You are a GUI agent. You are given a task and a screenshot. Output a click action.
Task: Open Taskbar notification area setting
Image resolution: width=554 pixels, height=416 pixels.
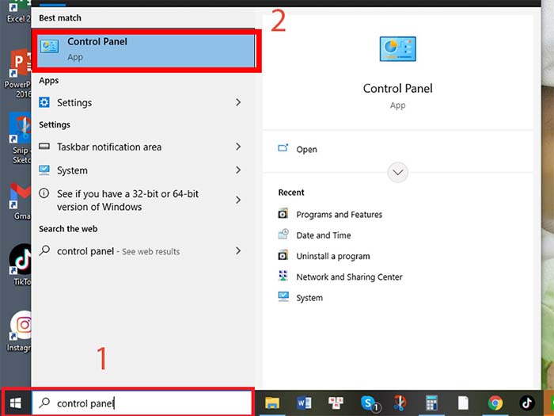(142, 147)
